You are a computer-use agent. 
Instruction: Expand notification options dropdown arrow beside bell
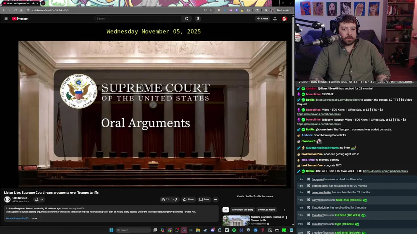point(42,200)
